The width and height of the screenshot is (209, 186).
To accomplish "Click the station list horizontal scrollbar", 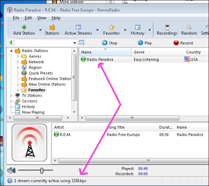I will pos(132,118).
